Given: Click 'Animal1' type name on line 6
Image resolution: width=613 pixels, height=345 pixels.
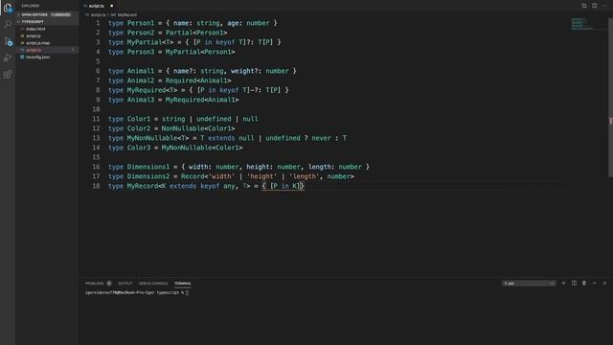Looking at the screenshot, I should [x=141, y=71].
